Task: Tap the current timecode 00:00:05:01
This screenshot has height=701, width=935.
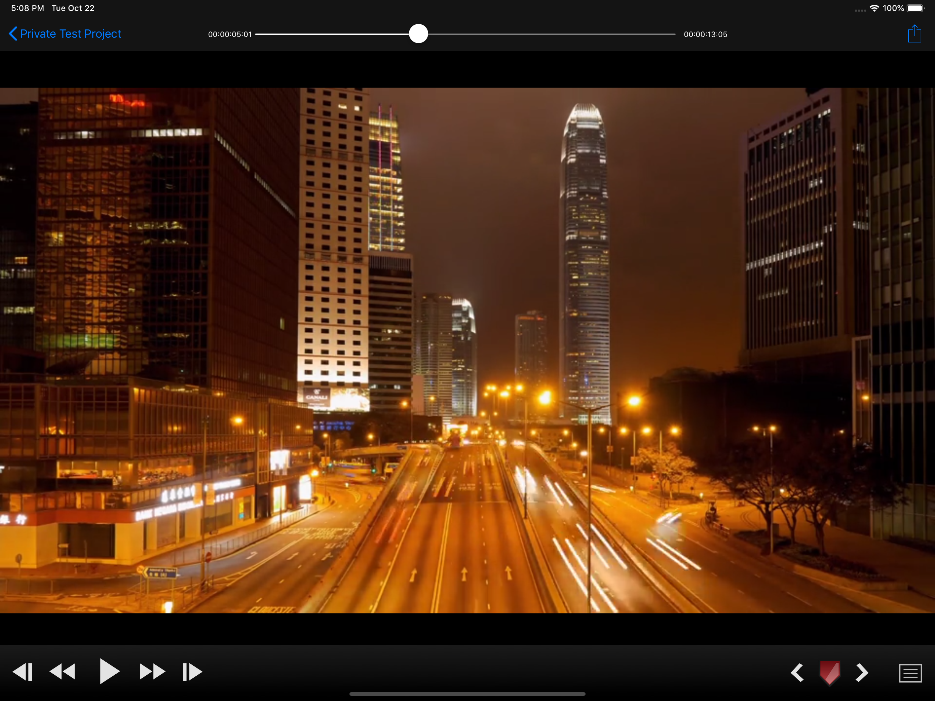Action: pyautogui.click(x=230, y=34)
